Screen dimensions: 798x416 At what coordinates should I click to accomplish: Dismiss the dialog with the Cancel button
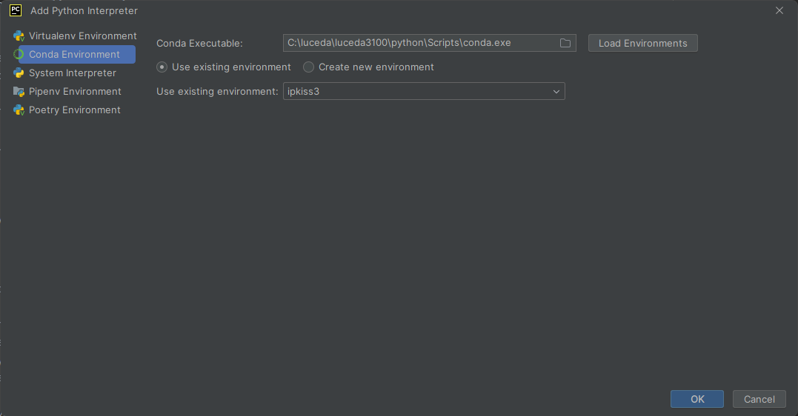click(759, 399)
